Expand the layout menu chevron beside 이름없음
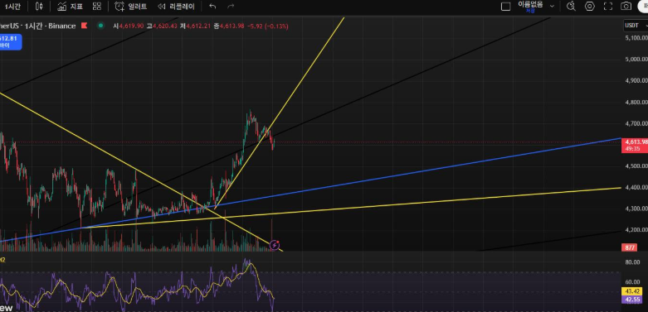 [x=552, y=6]
